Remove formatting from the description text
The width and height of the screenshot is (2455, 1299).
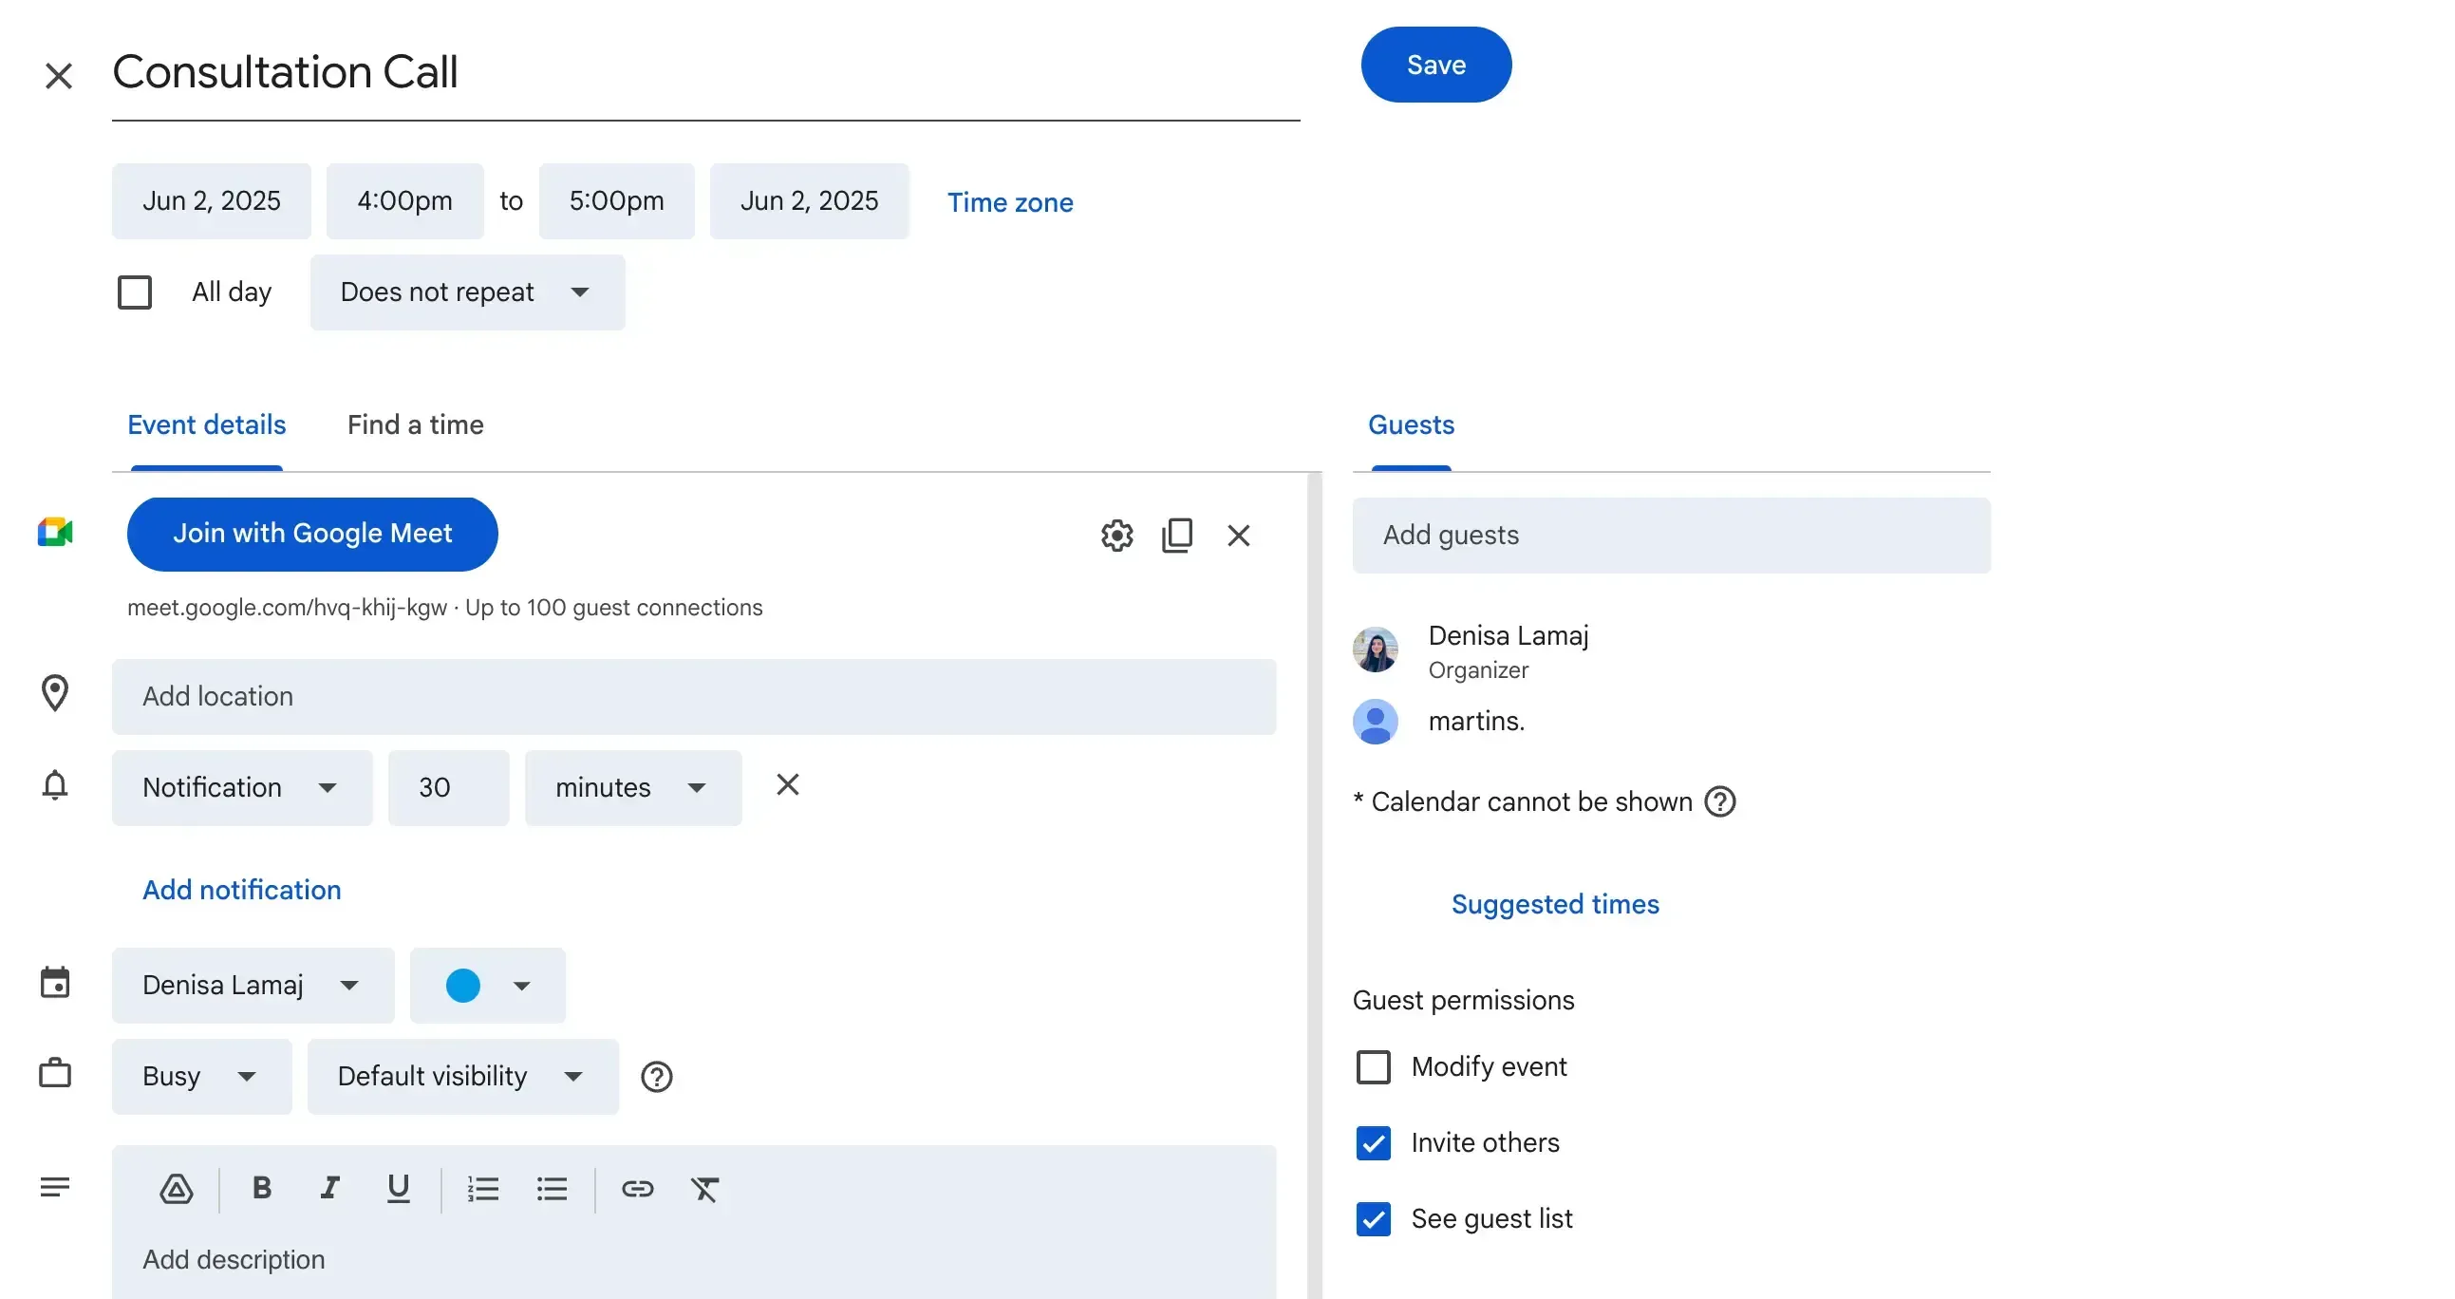click(706, 1189)
